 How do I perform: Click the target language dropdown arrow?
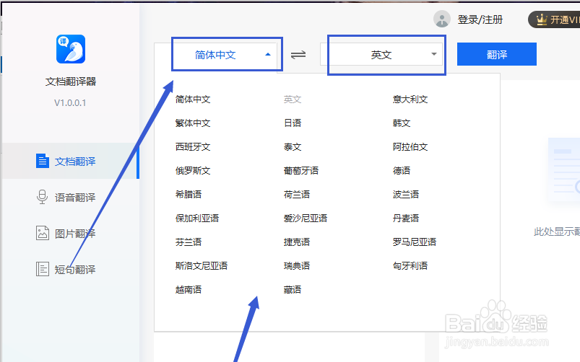434,54
